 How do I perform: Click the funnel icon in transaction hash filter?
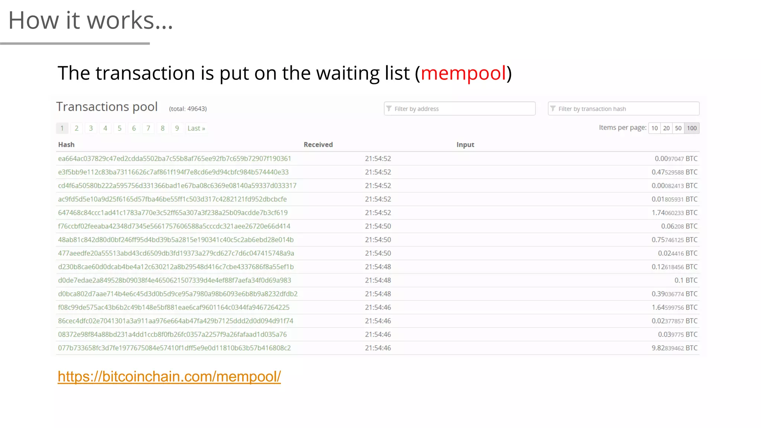pyautogui.click(x=553, y=108)
